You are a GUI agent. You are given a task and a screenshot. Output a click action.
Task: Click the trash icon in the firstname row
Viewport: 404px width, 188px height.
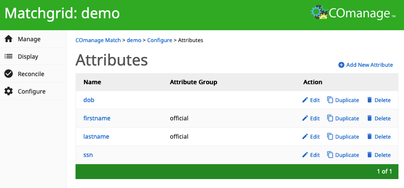(369, 118)
